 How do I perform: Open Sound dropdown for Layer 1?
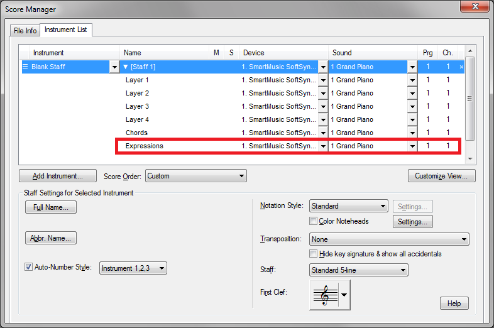pyautogui.click(x=412, y=80)
